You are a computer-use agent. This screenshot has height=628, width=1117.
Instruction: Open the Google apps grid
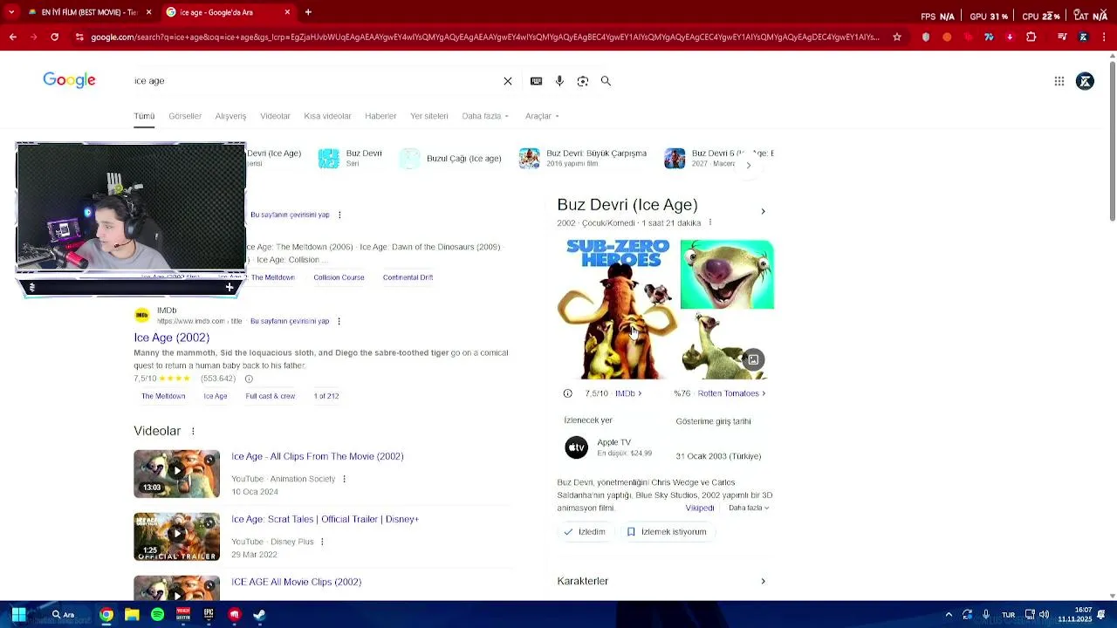point(1059,81)
